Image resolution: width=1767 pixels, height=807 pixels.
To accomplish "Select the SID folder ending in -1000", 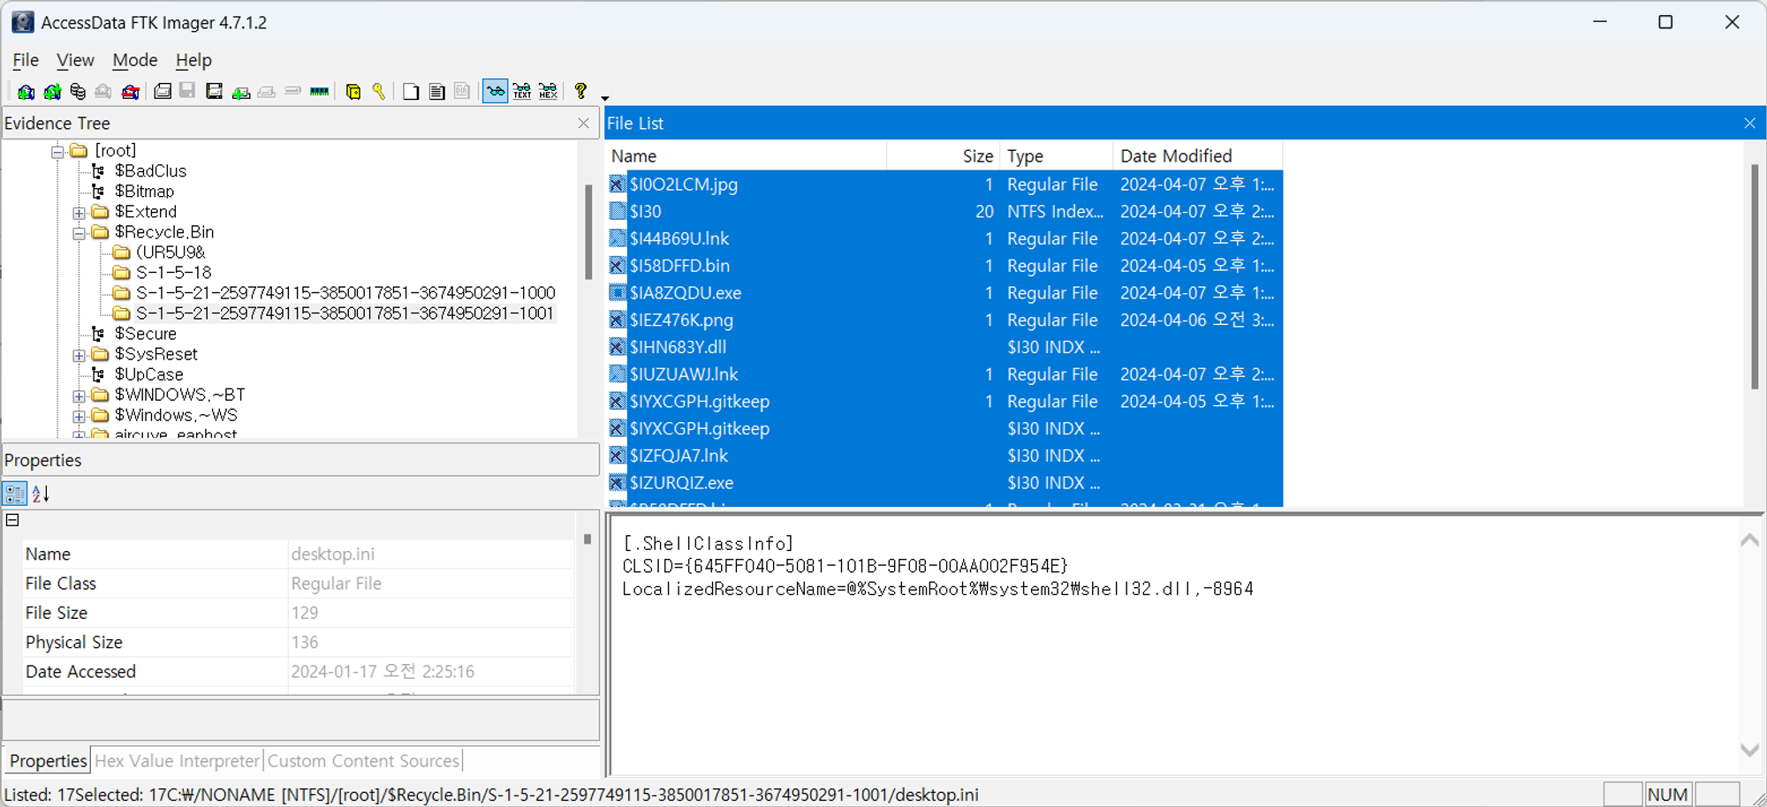I will click(345, 292).
